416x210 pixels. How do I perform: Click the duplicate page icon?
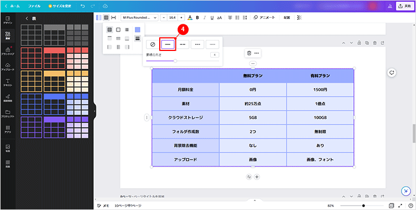tap(367, 43)
